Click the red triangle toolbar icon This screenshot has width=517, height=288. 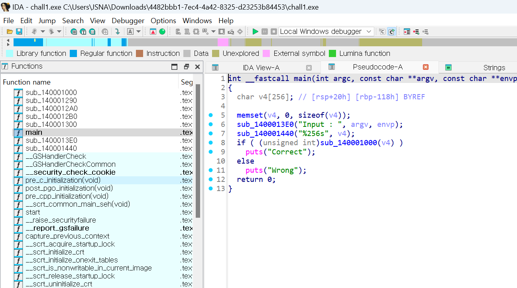click(x=153, y=32)
